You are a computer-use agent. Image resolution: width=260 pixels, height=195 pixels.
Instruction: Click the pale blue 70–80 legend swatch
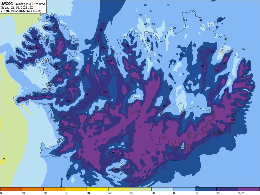pyautogui.click(x=162, y=189)
